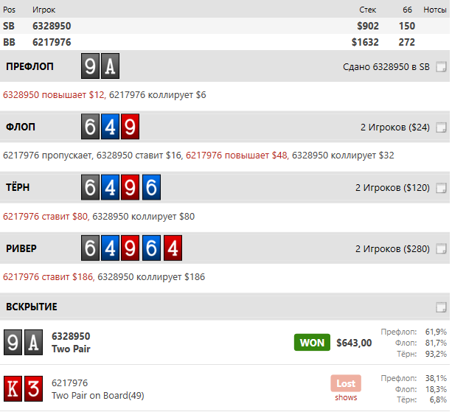
Task: Click the 18,3% flop equity value
Action: [x=436, y=389]
